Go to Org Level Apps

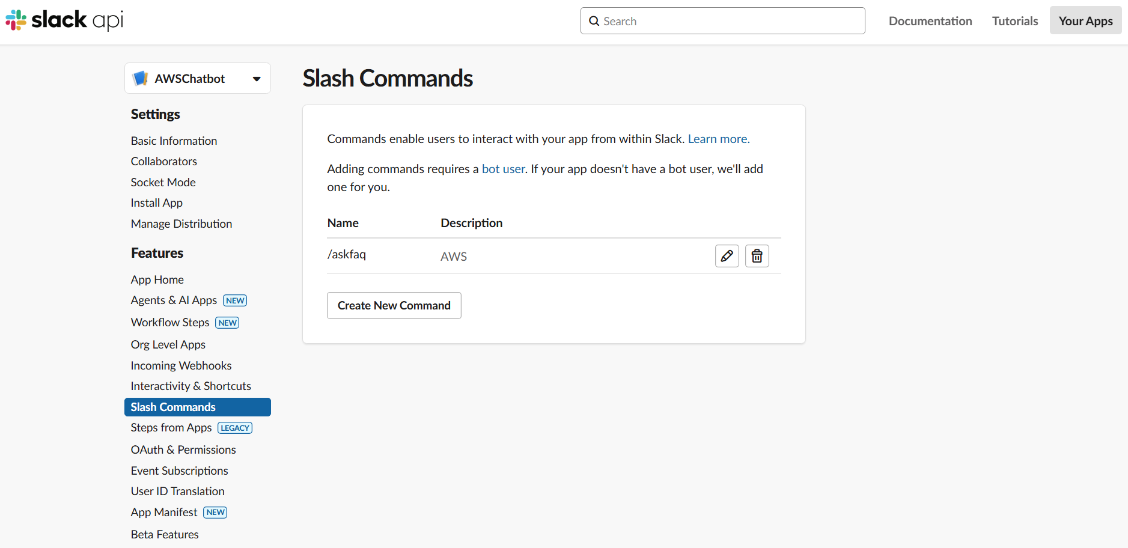(x=168, y=344)
